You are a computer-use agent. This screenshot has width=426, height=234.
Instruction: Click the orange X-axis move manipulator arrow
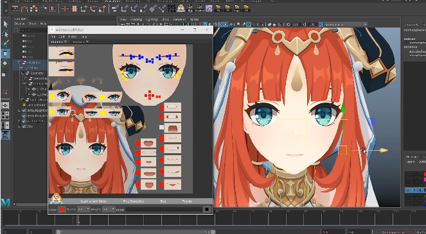click(384, 150)
